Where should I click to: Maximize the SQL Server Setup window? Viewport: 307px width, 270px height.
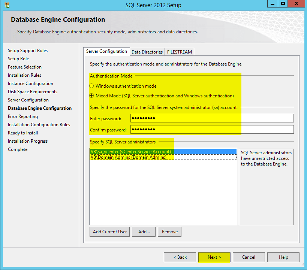tap(283, 4)
